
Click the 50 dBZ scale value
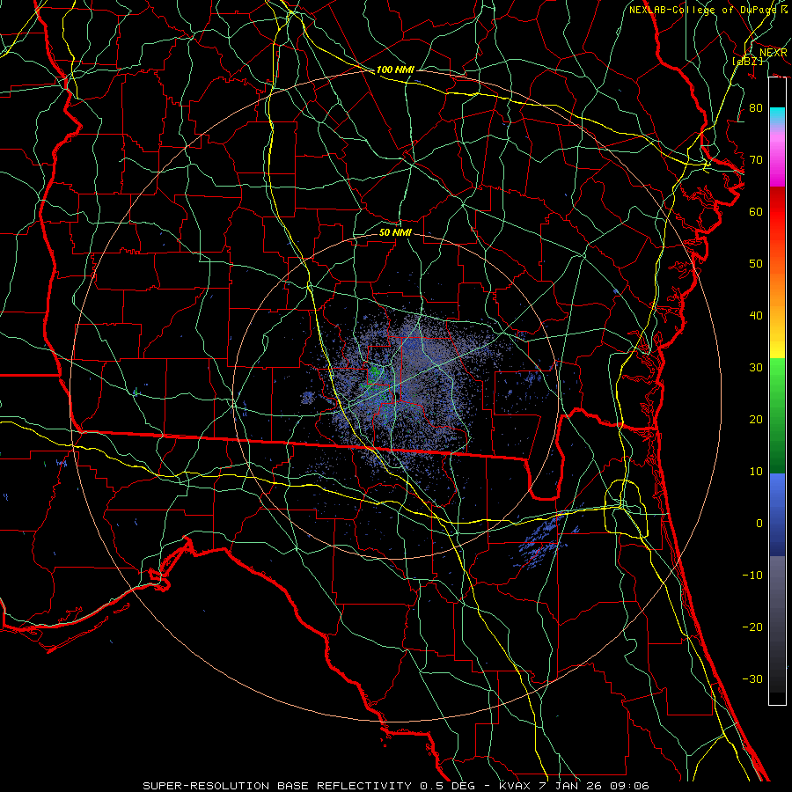pyautogui.click(x=756, y=264)
